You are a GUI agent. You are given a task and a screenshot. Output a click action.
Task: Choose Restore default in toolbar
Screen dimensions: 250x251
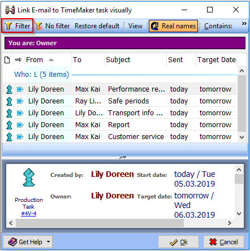click(x=97, y=26)
